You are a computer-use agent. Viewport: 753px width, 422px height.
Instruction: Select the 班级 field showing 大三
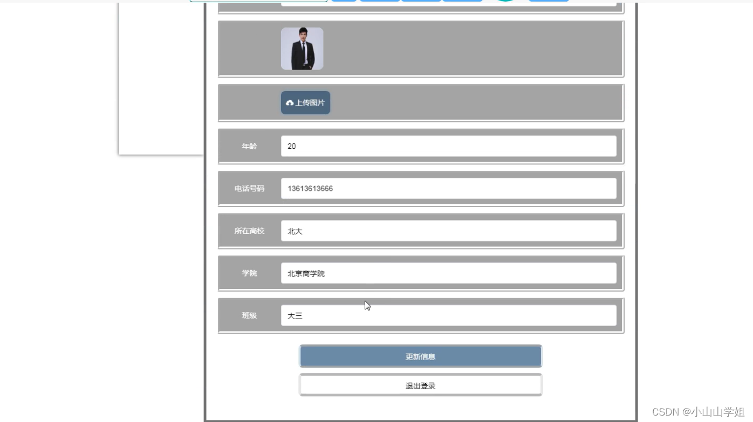(x=448, y=315)
